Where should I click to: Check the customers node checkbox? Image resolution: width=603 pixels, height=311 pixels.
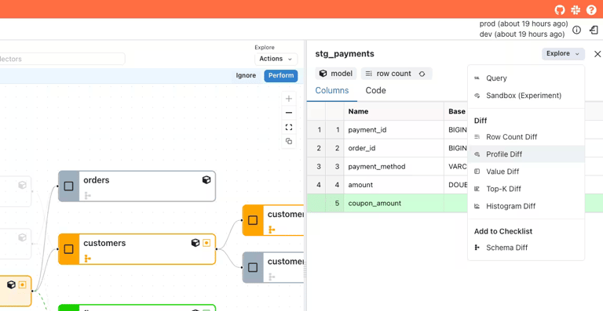click(x=68, y=249)
